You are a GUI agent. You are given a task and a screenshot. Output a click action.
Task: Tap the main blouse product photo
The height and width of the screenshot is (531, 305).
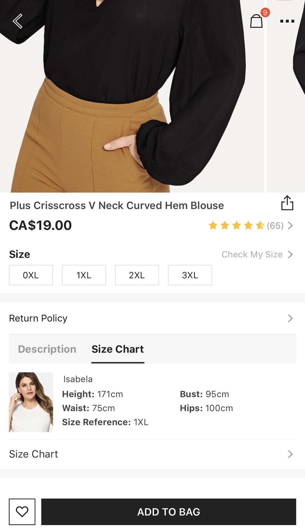[x=133, y=96]
